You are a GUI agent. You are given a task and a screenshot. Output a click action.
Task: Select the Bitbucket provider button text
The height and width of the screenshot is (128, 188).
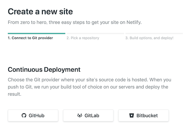click(147, 115)
